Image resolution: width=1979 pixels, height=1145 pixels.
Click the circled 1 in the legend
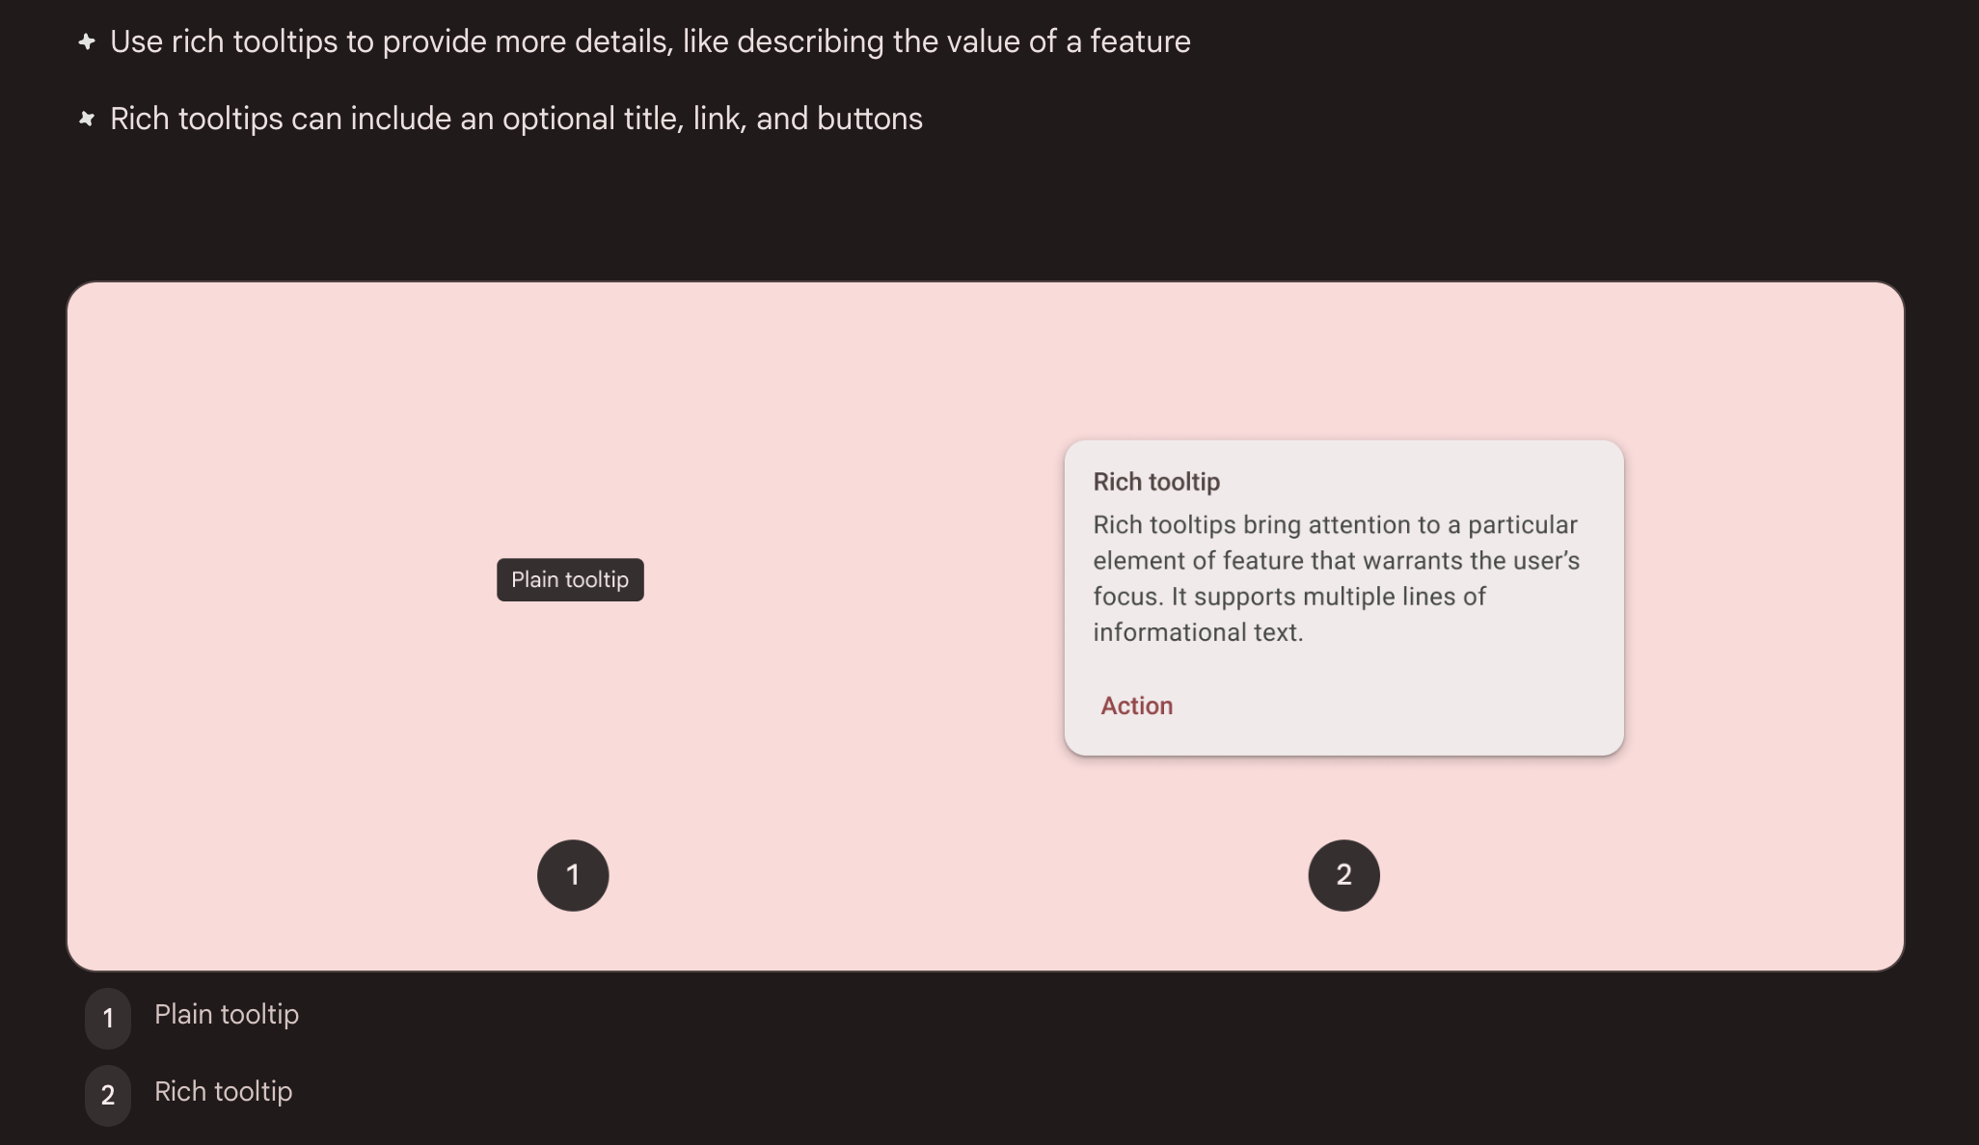pyautogui.click(x=107, y=1018)
